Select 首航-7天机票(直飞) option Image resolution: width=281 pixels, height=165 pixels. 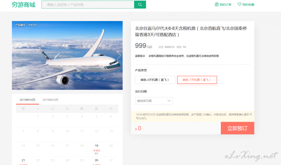pos(197,80)
